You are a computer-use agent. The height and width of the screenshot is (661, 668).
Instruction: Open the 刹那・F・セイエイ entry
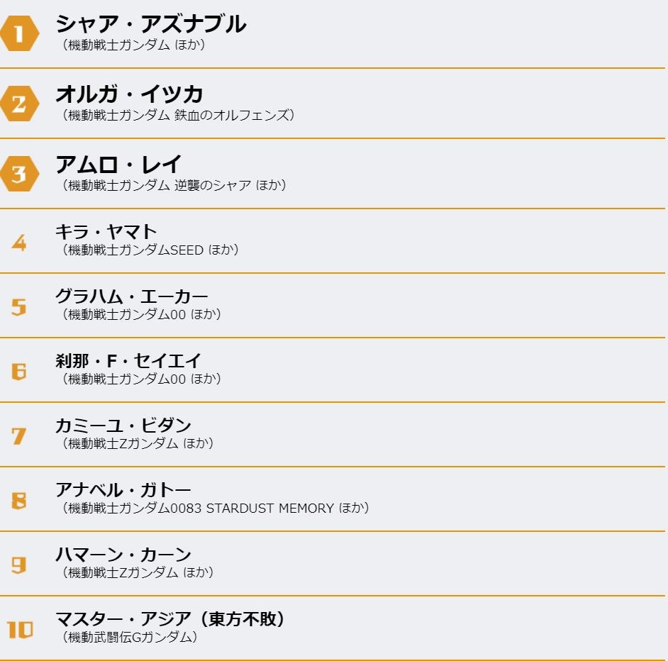(128, 360)
